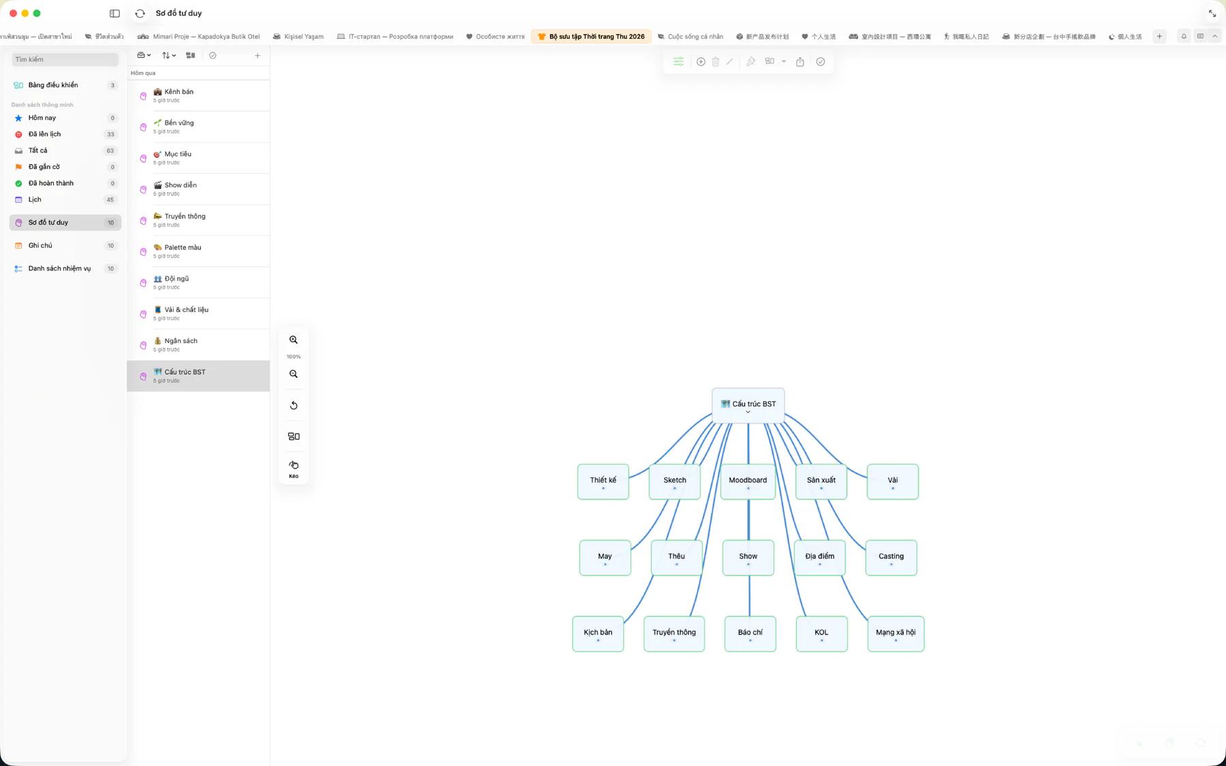Open the layout style dropdown arrow in top toolbar
The height and width of the screenshot is (766, 1226).
[x=784, y=61]
